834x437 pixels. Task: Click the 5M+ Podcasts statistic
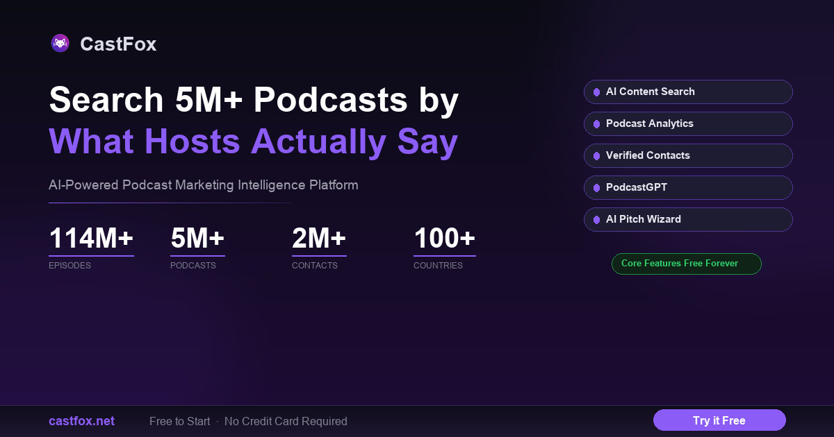click(x=197, y=247)
